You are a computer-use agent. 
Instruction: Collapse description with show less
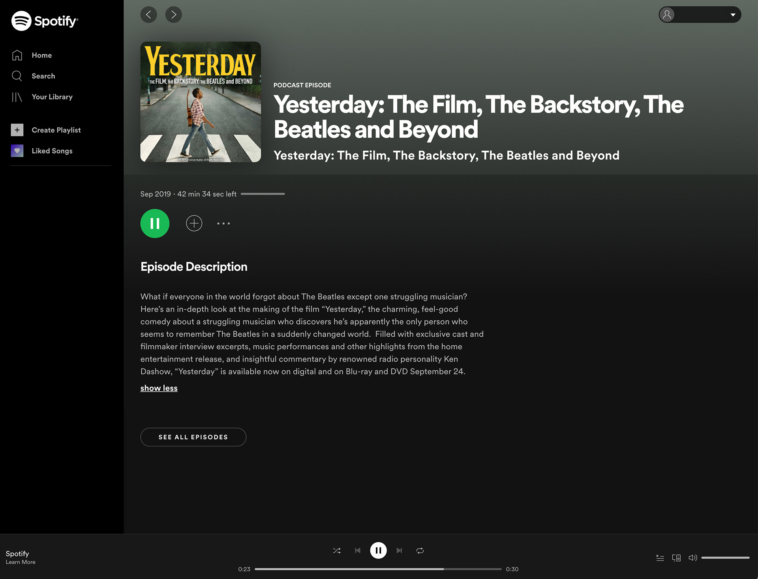tap(159, 388)
